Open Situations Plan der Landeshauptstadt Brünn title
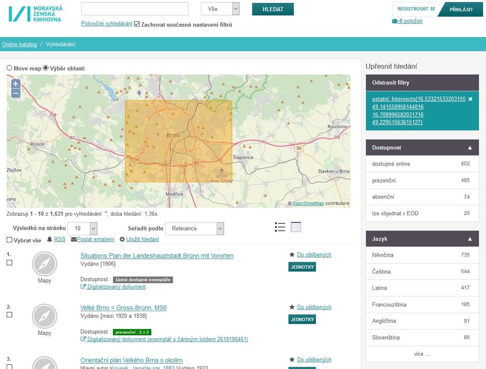 point(157,256)
